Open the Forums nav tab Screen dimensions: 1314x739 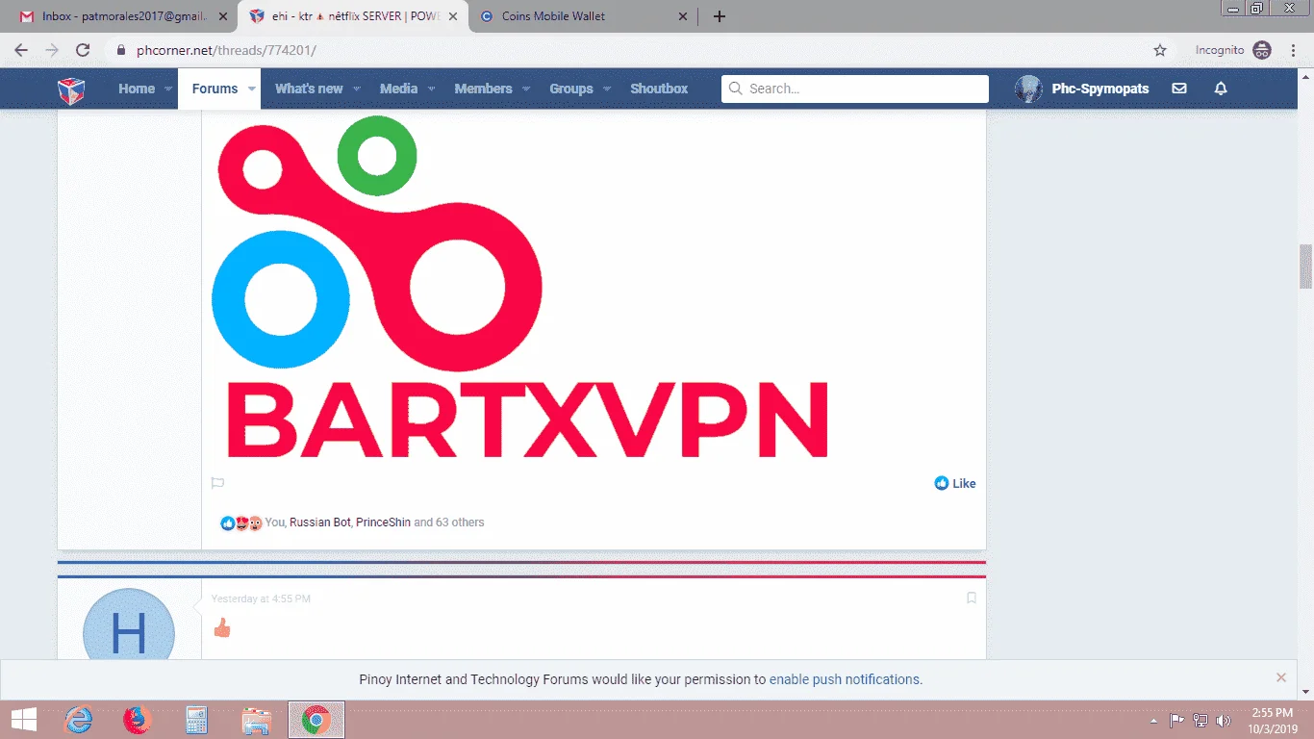pyautogui.click(x=215, y=89)
